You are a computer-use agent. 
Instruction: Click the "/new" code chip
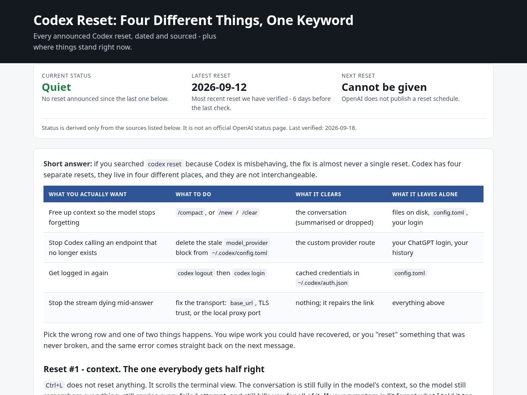pyautogui.click(x=226, y=212)
